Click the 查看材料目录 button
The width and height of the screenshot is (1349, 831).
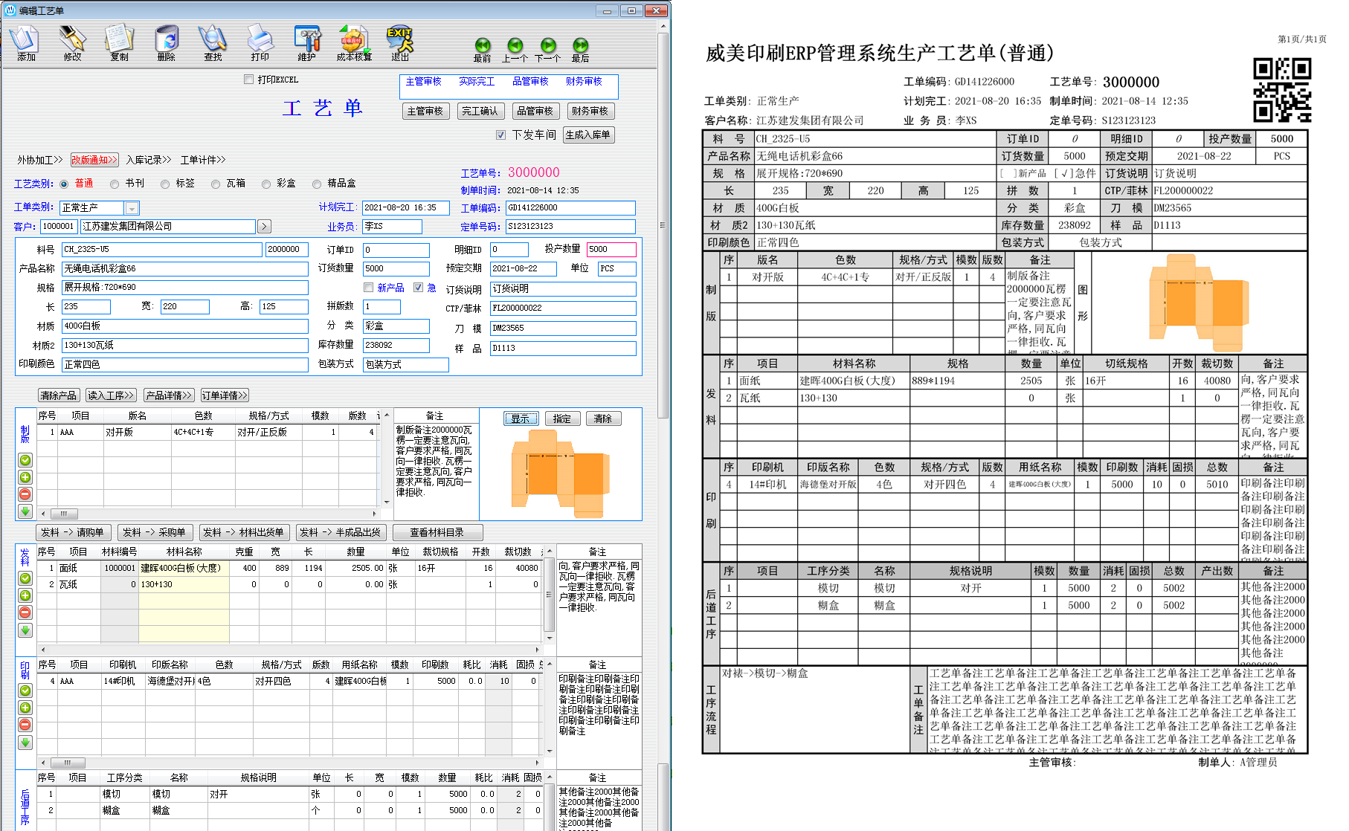(437, 532)
